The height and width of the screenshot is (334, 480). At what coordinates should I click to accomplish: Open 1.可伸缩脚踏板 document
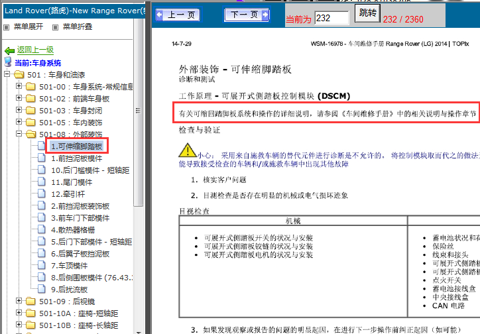pos(76,146)
